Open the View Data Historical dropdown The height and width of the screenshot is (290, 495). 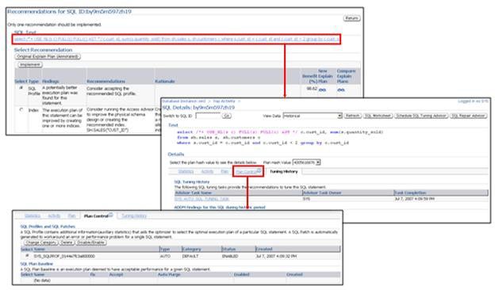pyautogui.click(x=313, y=116)
